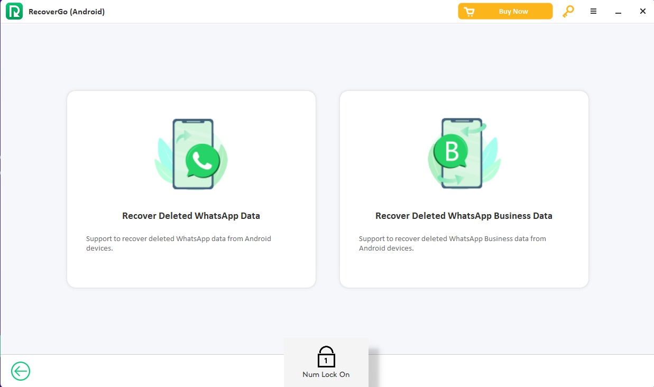Choose the Recover Deleted WhatsApp Data card
The image size is (654, 387).
point(191,264)
